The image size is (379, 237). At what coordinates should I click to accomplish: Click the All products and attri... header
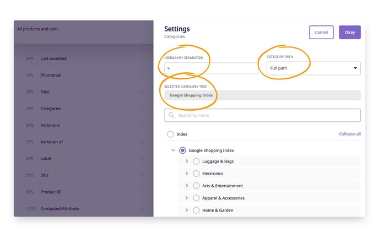tap(39, 29)
